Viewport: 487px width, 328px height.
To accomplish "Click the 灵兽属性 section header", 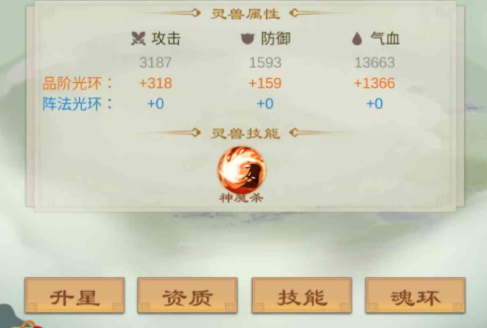I will pos(246,13).
